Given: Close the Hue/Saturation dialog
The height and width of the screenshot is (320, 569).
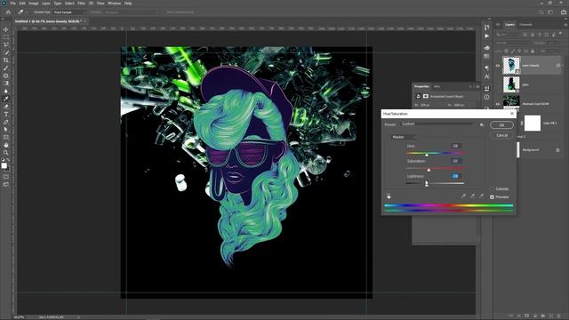Looking at the screenshot, I should [512, 114].
